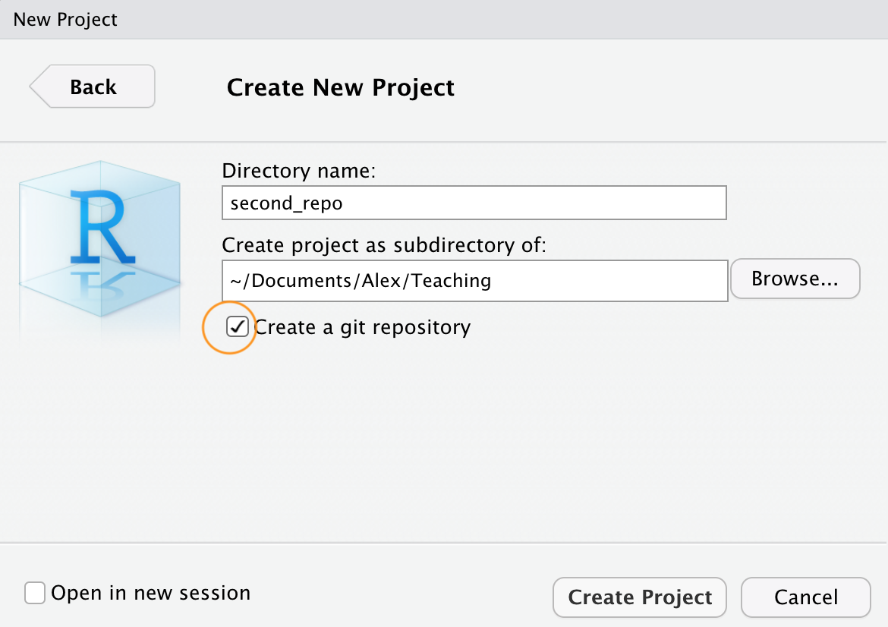888x627 pixels.
Task: Uncheck Create a git repository checkbox
Action: (238, 327)
